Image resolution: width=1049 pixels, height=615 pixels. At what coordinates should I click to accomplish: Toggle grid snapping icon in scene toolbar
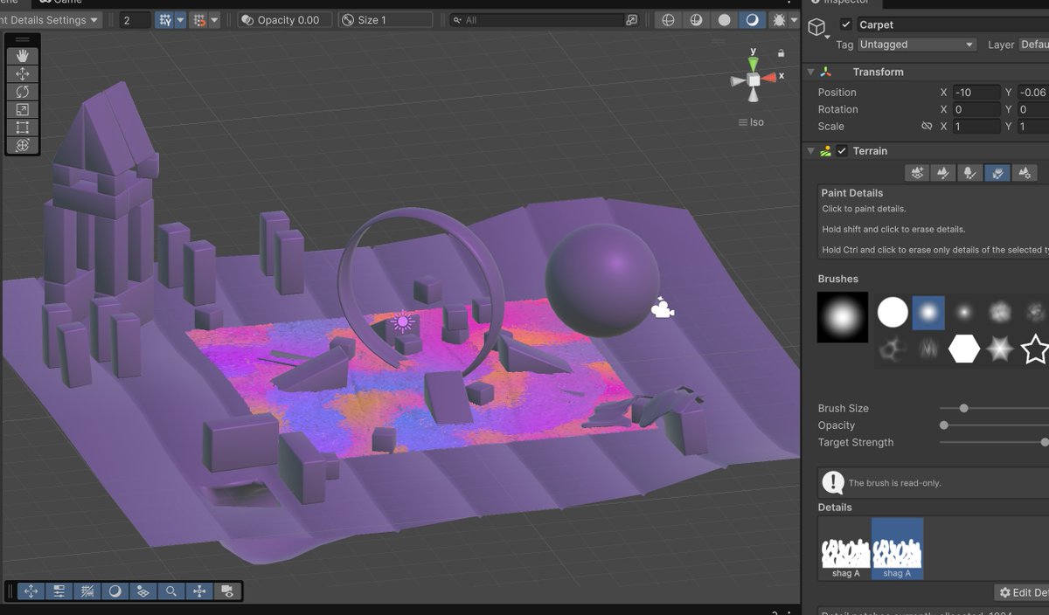164,19
